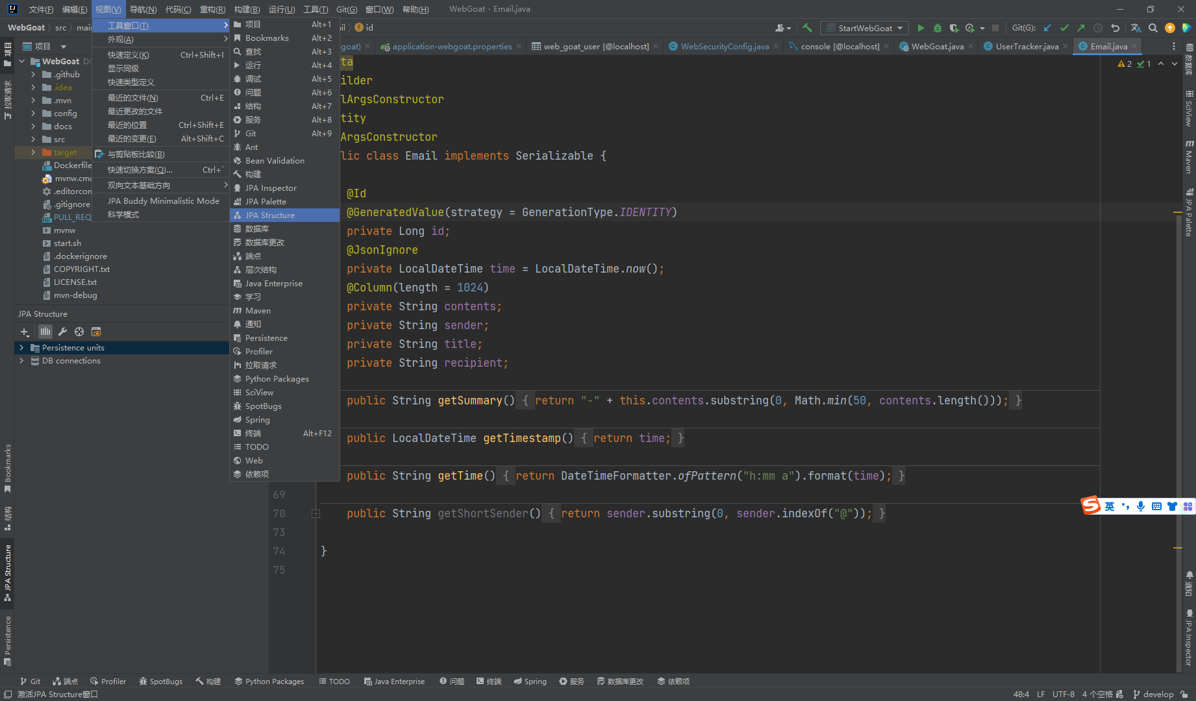Click the plus icon in JPA Structure panel

click(x=25, y=332)
